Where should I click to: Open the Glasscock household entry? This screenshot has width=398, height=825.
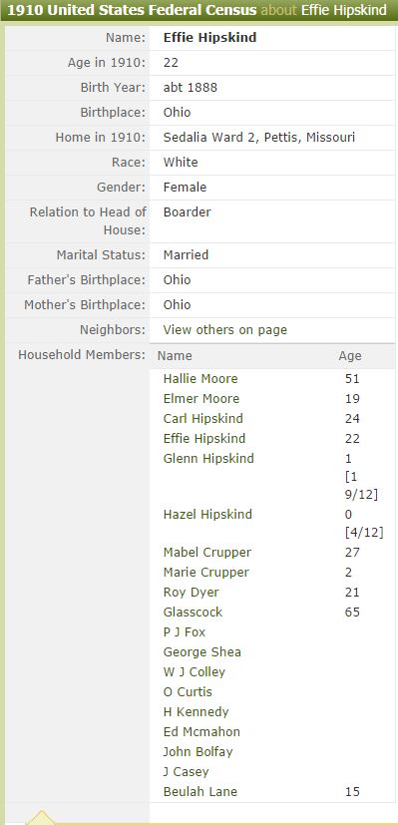[x=193, y=613]
